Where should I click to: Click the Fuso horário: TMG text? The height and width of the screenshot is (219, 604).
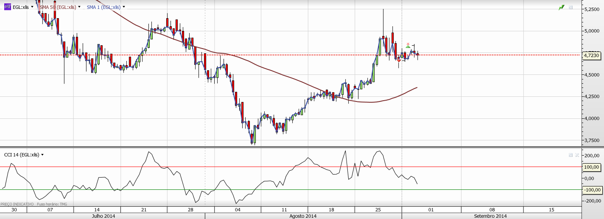coord(52,204)
